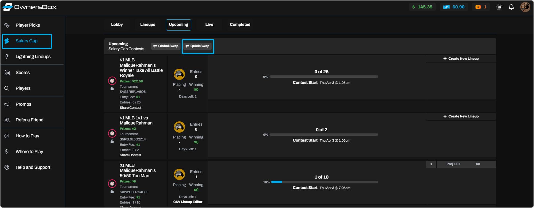Click the ticket balance 60.90
This screenshot has height=208, width=534.
coord(454,7)
